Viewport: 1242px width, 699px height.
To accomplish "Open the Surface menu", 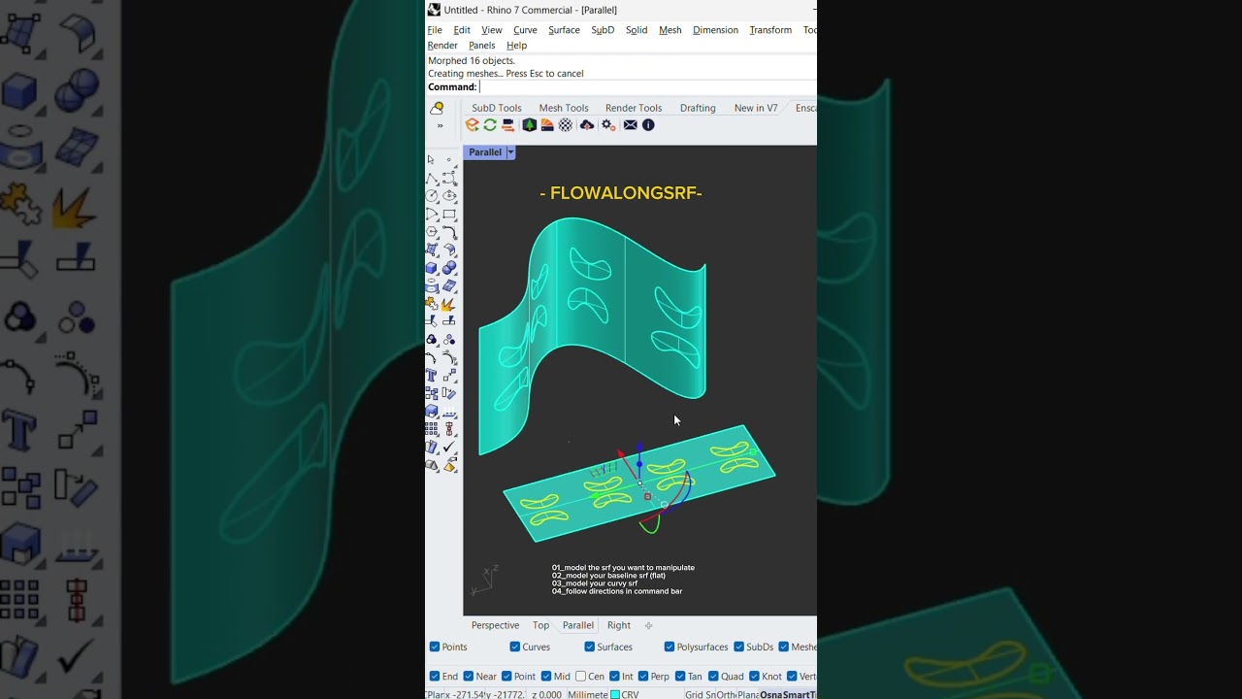I will coord(564,30).
